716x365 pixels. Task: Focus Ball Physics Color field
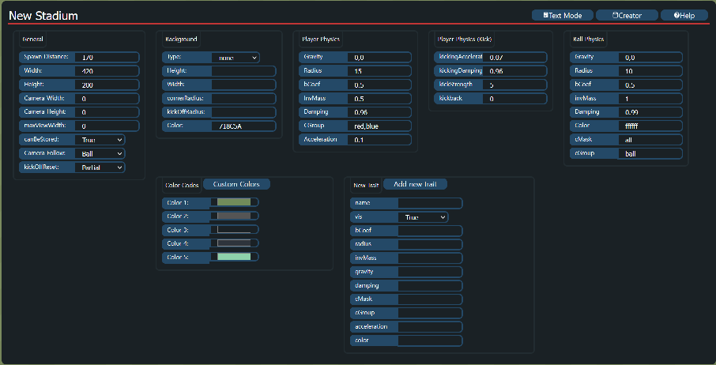point(650,126)
